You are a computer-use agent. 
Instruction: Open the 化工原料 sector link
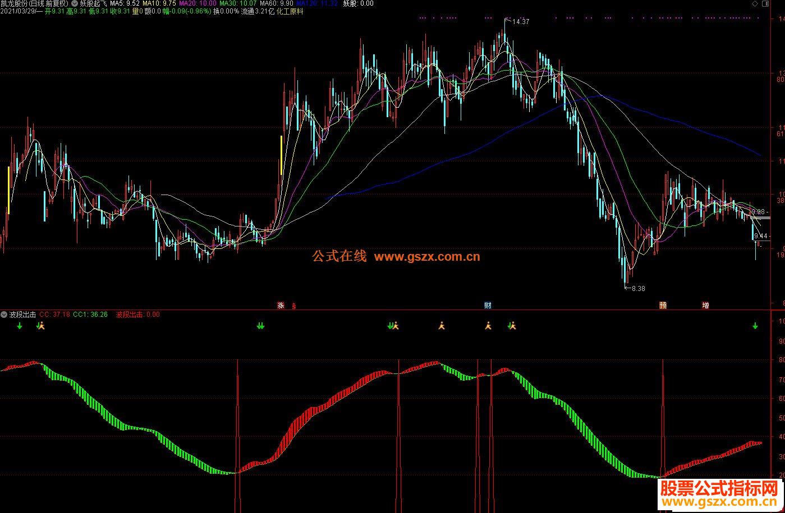point(290,11)
